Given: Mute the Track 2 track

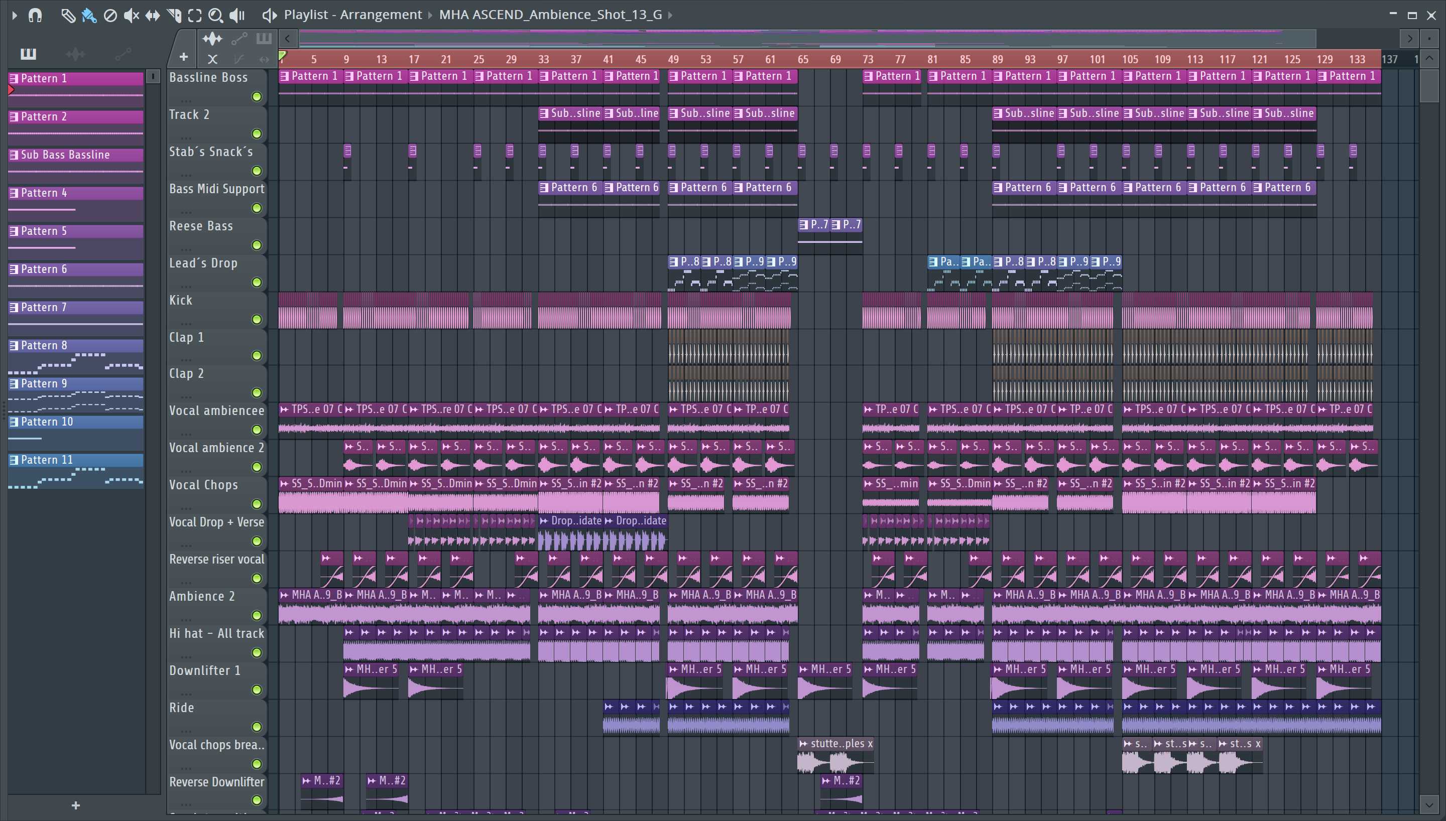Looking at the screenshot, I should coord(257,133).
